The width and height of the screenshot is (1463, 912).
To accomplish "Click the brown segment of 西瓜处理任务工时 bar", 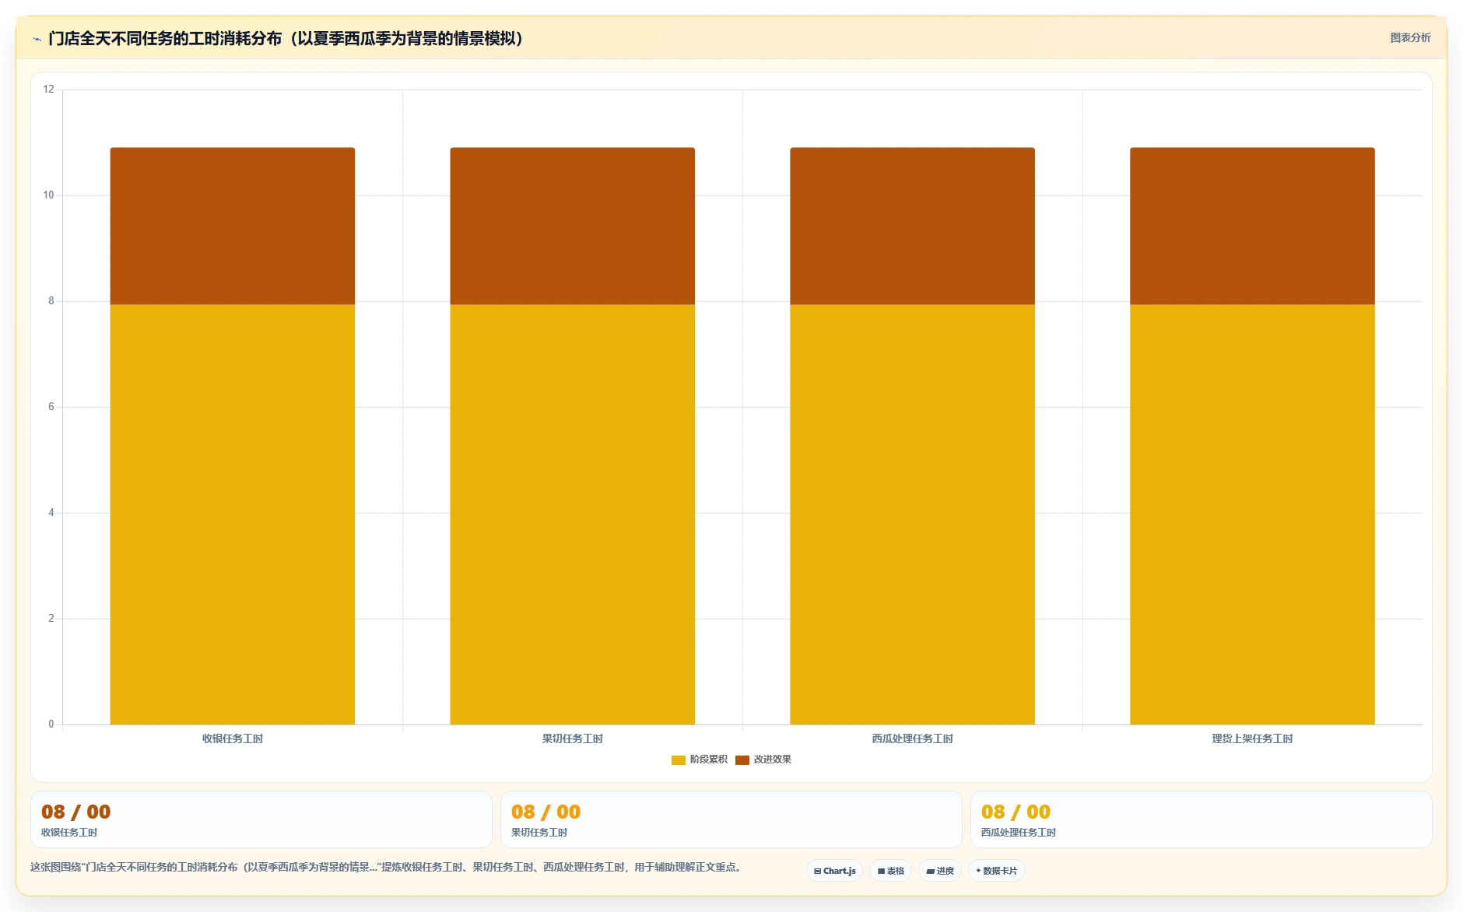I will [x=913, y=226].
